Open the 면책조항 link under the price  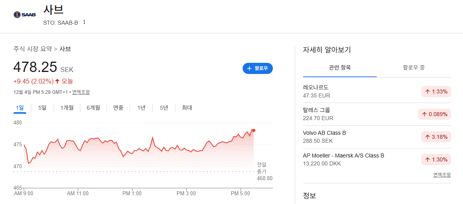click(81, 92)
